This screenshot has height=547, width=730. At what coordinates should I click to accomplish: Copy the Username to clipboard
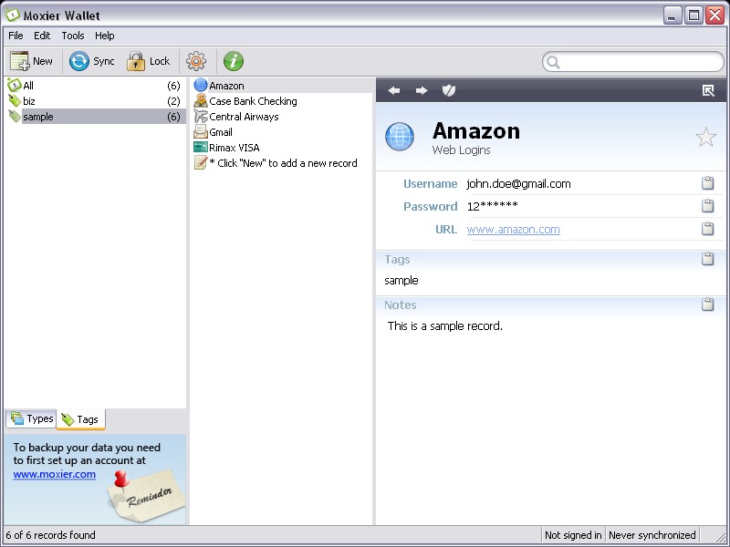pos(708,183)
